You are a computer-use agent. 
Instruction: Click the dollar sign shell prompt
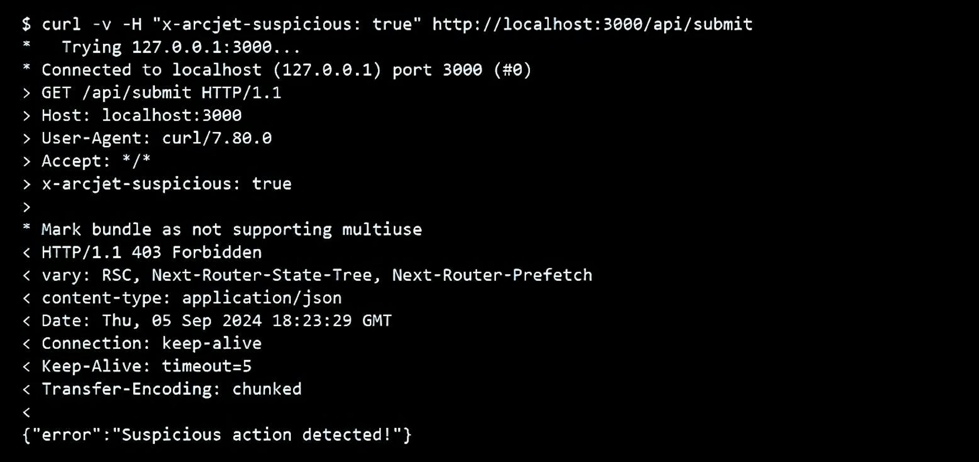click(26, 24)
